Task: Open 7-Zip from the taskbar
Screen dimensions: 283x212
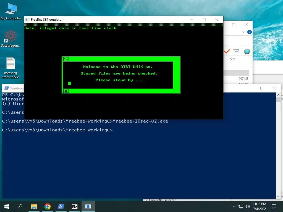Action: pyautogui.click(x=75, y=206)
